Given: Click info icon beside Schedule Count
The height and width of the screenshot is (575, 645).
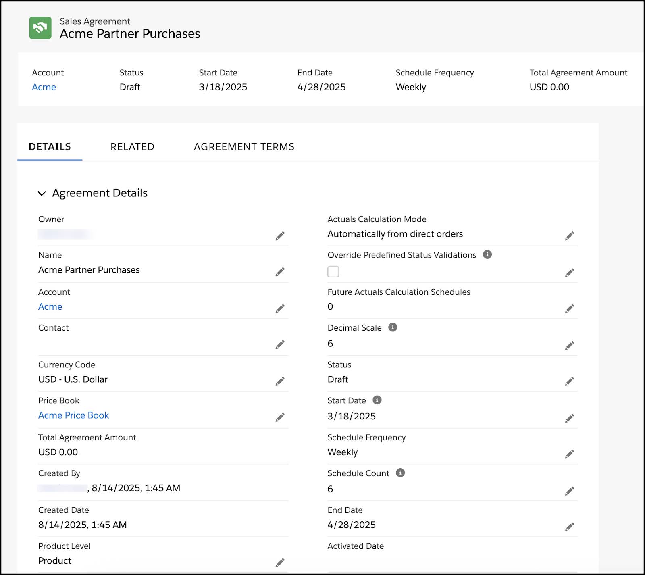Looking at the screenshot, I should click(400, 473).
